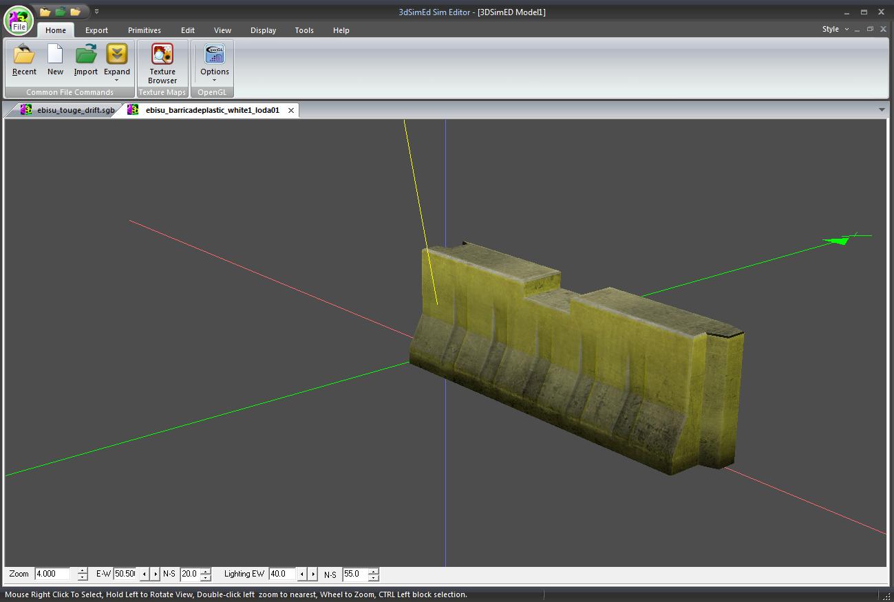Image resolution: width=894 pixels, height=602 pixels.
Task: Open the Expand dropdown button
Action: pos(117,63)
